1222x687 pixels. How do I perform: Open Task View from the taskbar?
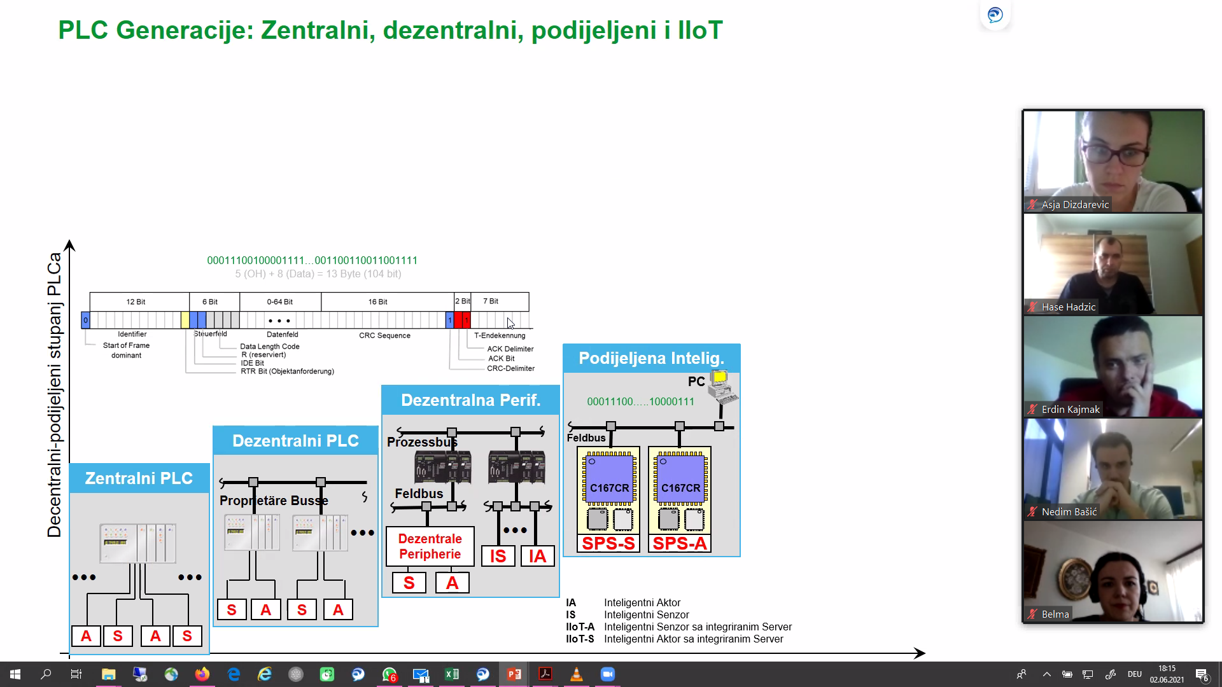pyautogui.click(x=77, y=674)
